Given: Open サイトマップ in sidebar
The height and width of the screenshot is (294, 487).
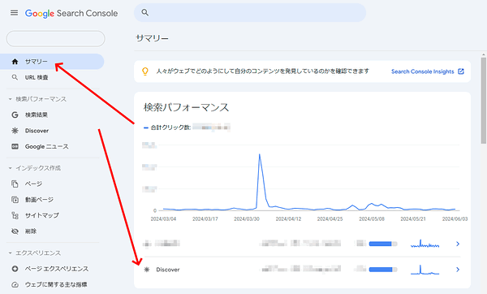Looking at the screenshot, I should [42, 215].
